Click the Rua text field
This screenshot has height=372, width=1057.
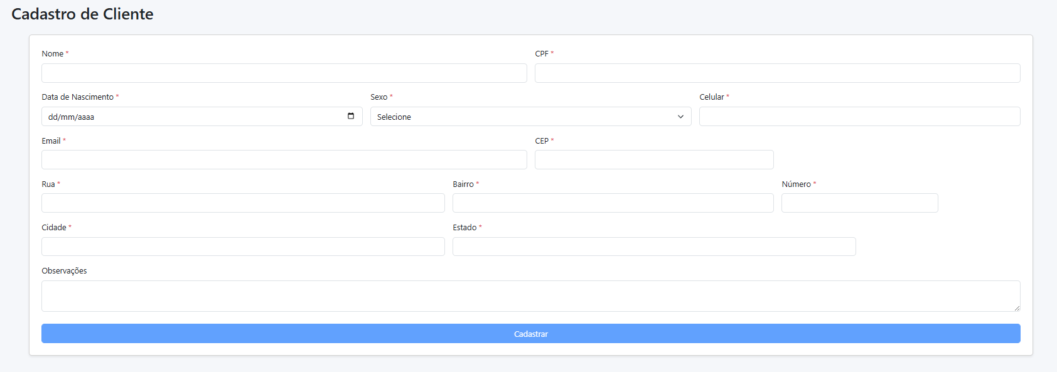click(243, 203)
